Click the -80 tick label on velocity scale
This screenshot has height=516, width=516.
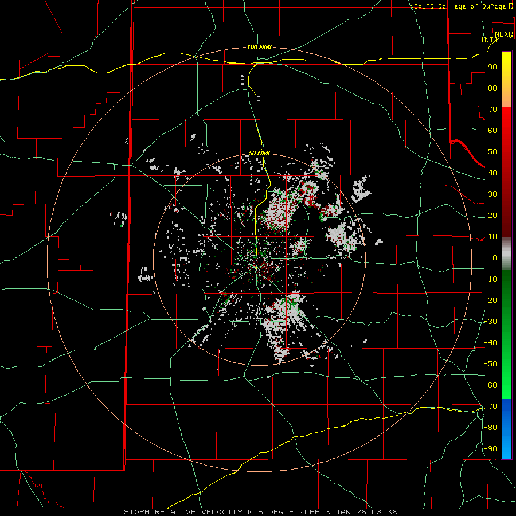coord(490,428)
